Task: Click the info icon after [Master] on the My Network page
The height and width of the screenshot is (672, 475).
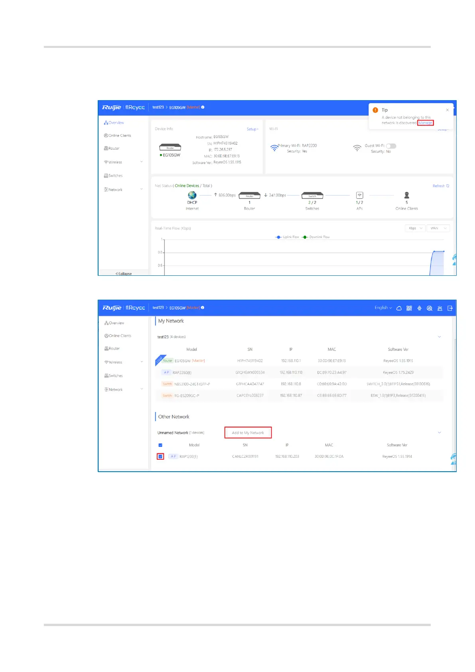Action: (x=203, y=307)
